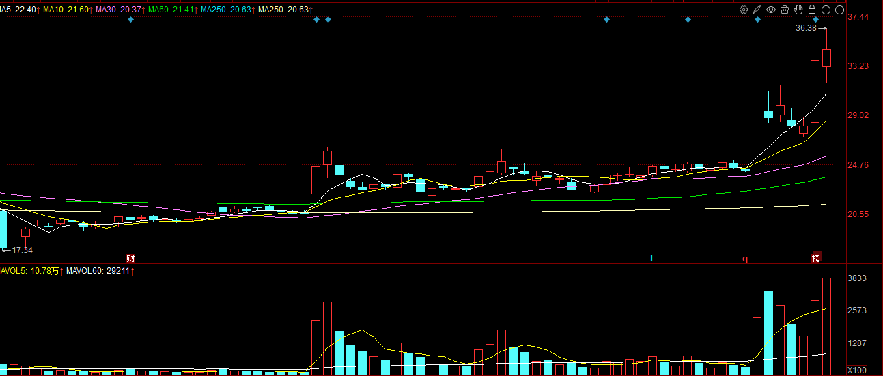
Task: Click the 17.34 low price label
Action: [x=23, y=250]
